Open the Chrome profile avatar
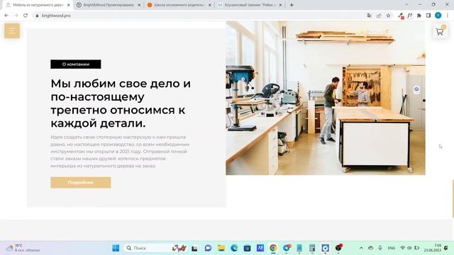Image resolution: width=454 pixels, height=255 pixels. (x=438, y=16)
